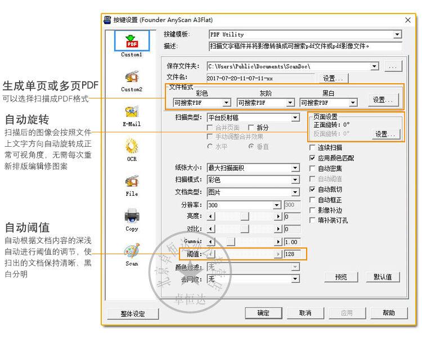
Task: Open 帮助 button
Action: click(389, 313)
